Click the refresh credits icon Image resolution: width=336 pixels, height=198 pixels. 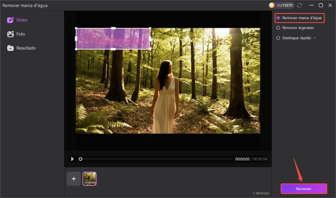pyautogui.click(x=299, y=5)
